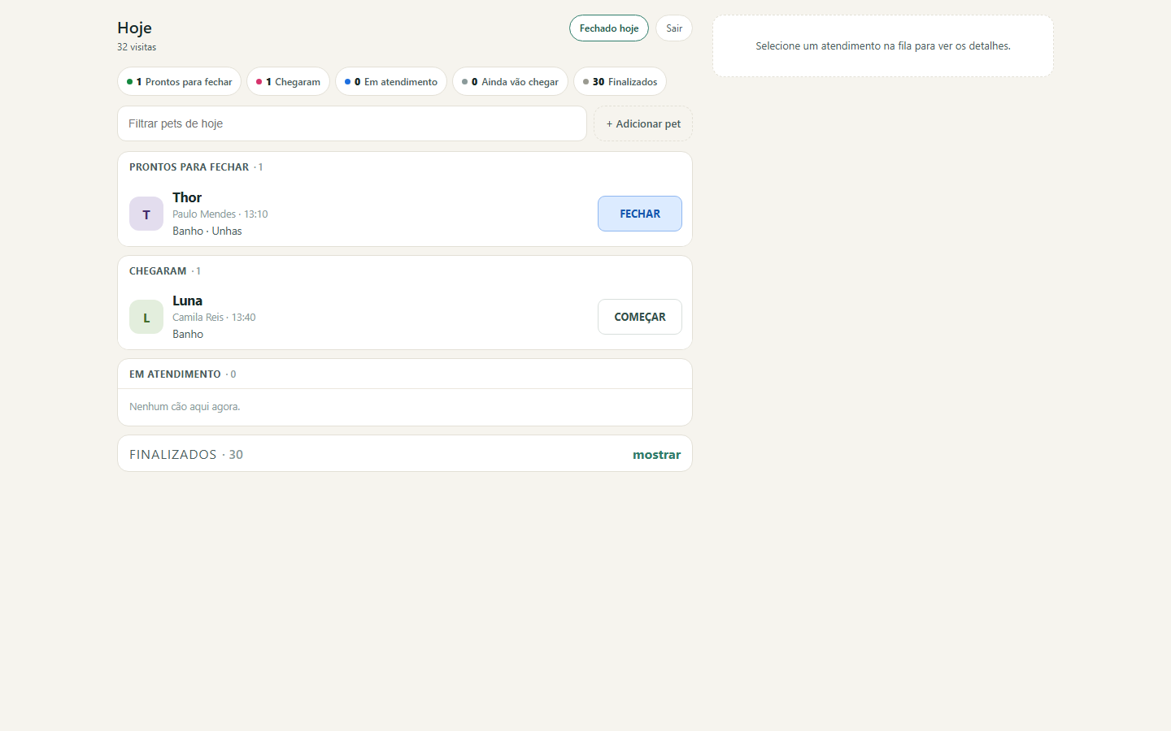Image resolution: width=1171 pixels, height=731 pixels.
Task: Toggle the Fechado hoje button
Action: point(609,28)
